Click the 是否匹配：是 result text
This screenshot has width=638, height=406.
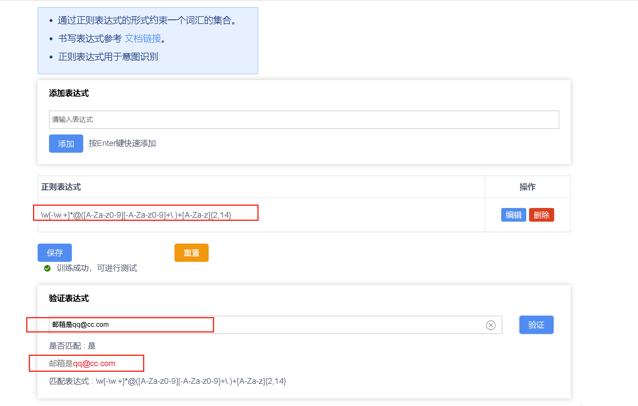tap(72, 346)
